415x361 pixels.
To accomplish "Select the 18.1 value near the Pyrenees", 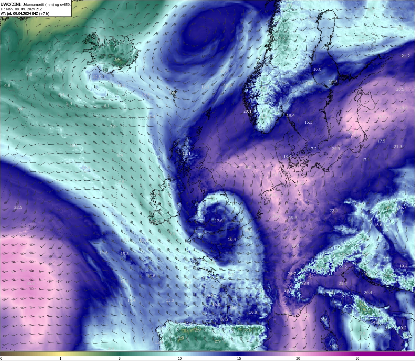I will [x=224, y=319].
